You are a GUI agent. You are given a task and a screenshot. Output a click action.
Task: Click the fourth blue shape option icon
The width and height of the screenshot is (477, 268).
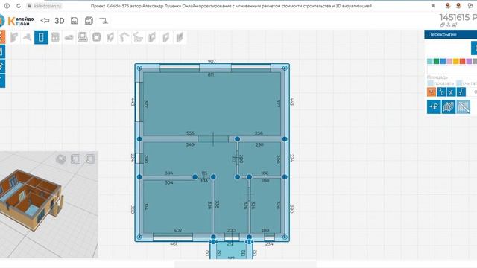(x=461, y=92)
